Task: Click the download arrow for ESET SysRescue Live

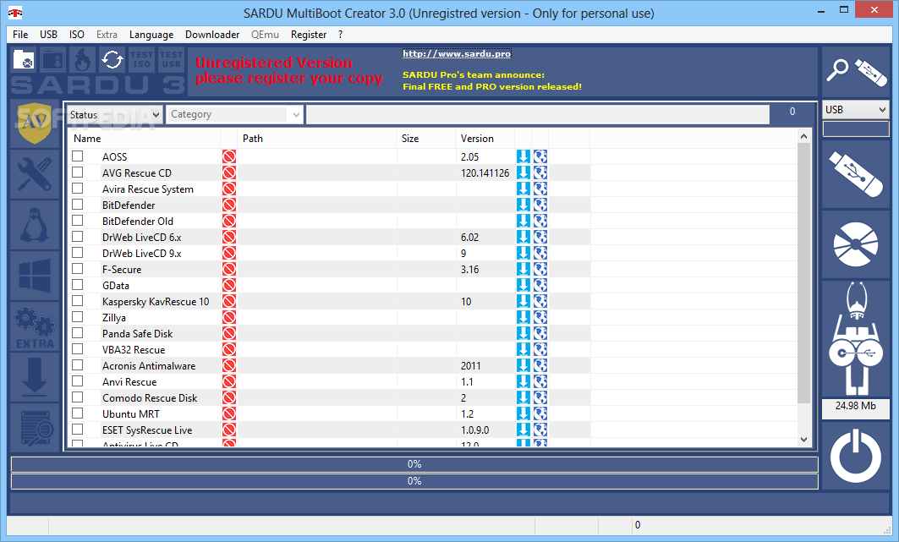Action: tap(523, 430)
